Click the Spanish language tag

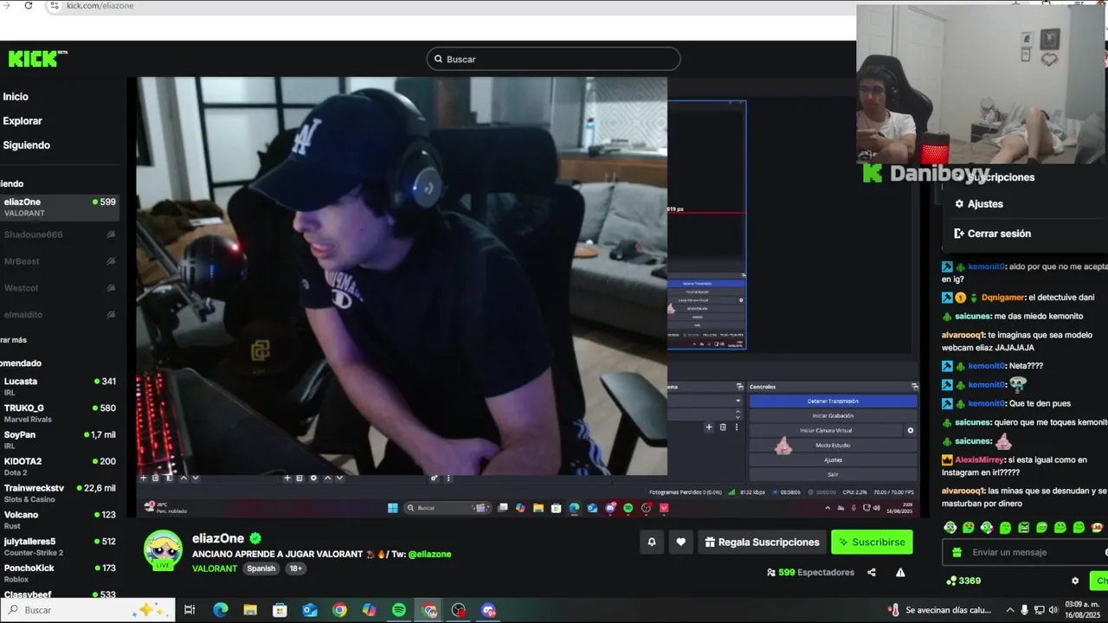click(x=261, y=568)
